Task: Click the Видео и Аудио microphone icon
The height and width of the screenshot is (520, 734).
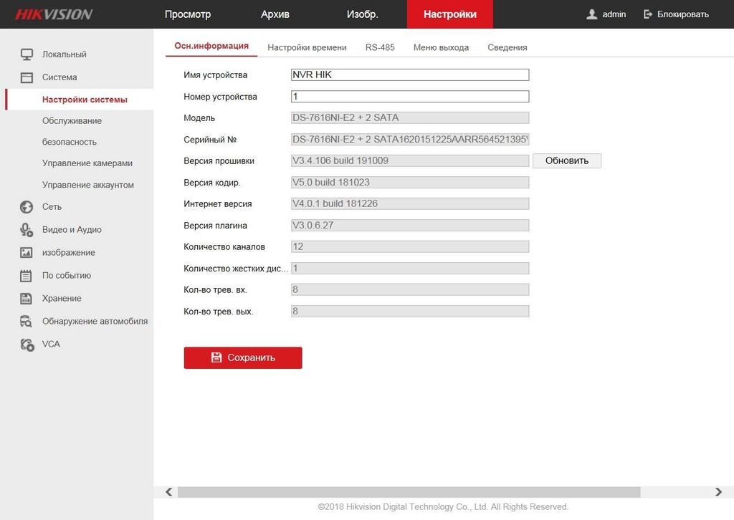Action: click(x=27, y=230)
